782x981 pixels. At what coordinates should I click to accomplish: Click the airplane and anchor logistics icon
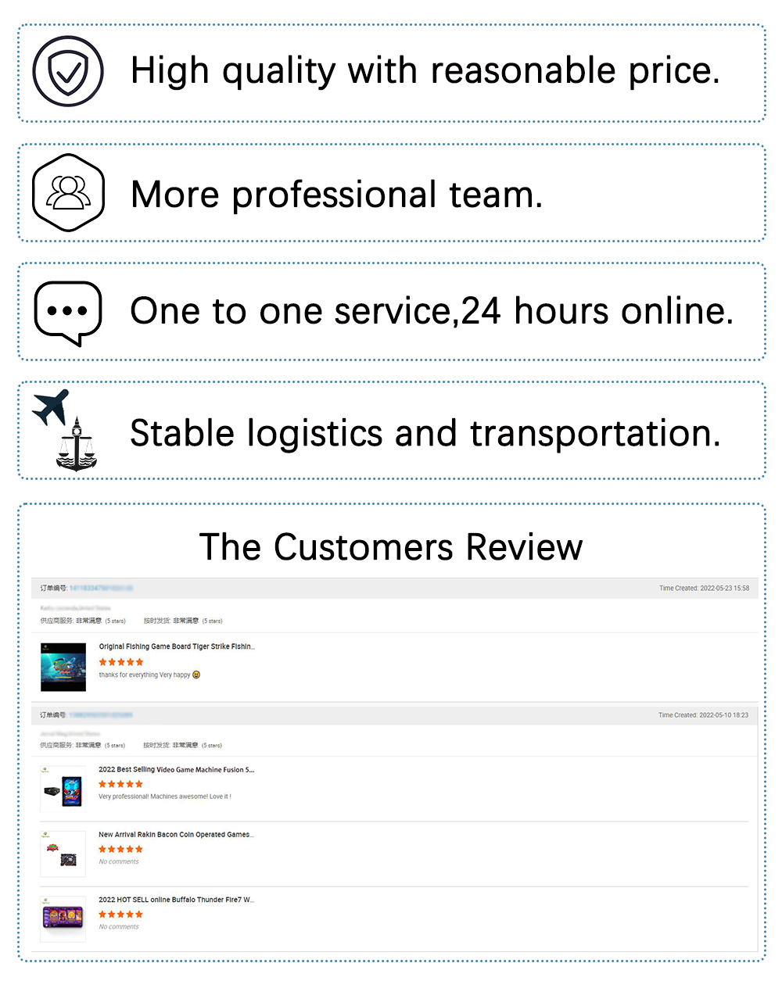(64, 430)
